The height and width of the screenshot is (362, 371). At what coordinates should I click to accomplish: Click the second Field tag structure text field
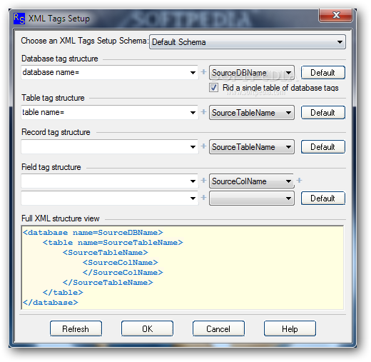(x=105, y=198)
